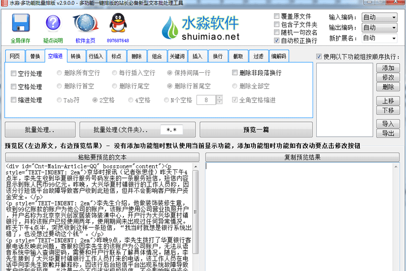Open the 关键词 tab
The image size is (406, 271).
point(177,56)
